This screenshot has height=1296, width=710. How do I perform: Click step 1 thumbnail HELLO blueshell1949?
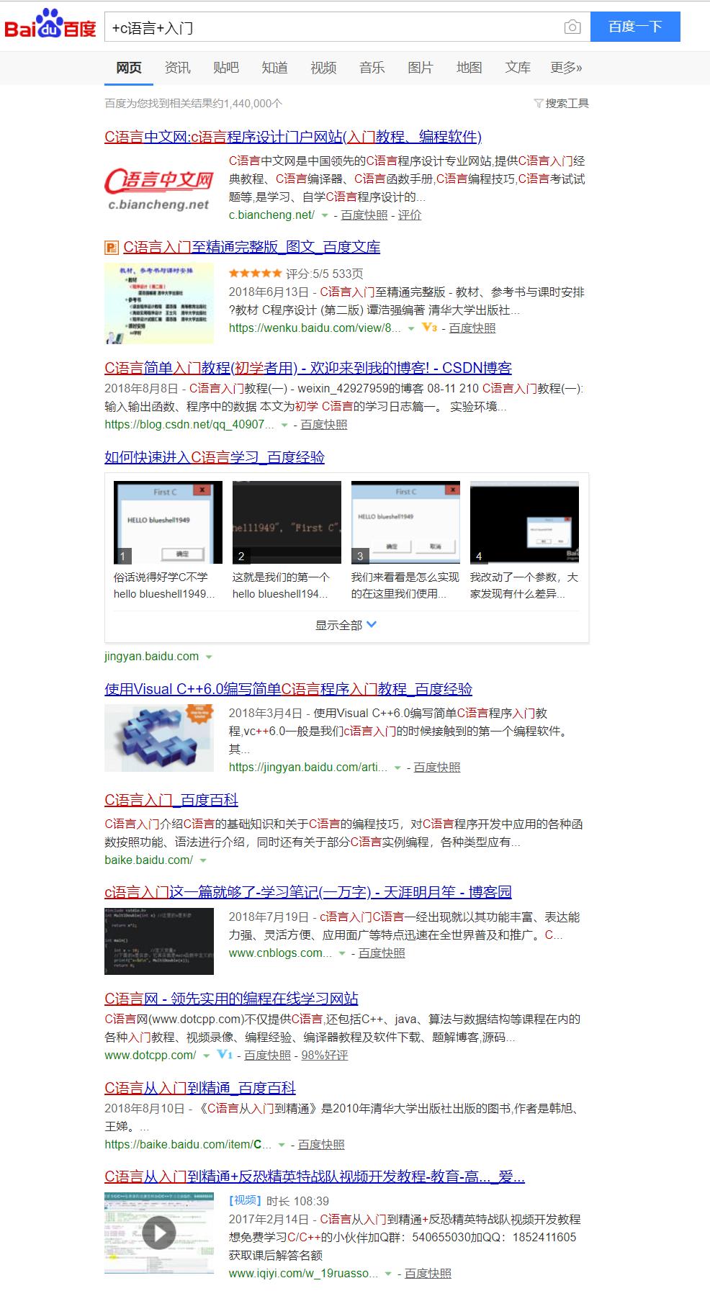(x=168, y=522)
